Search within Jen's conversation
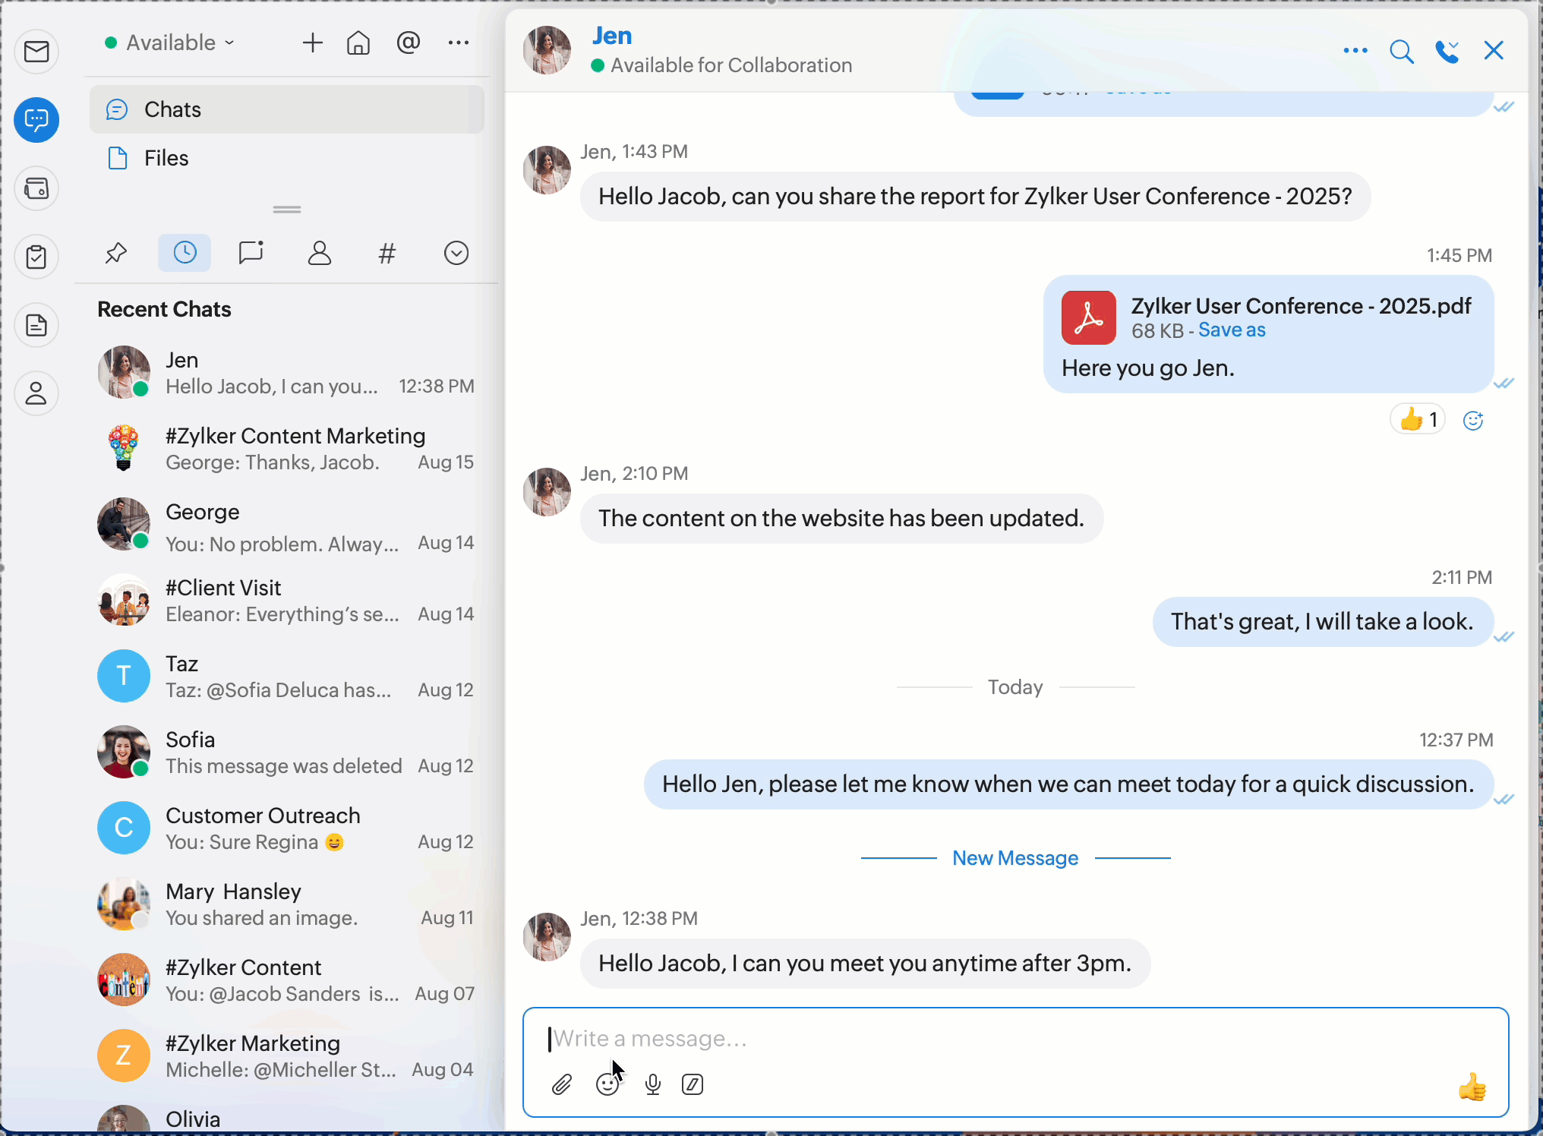Screen dimensions: 1543x1136 1401,52
